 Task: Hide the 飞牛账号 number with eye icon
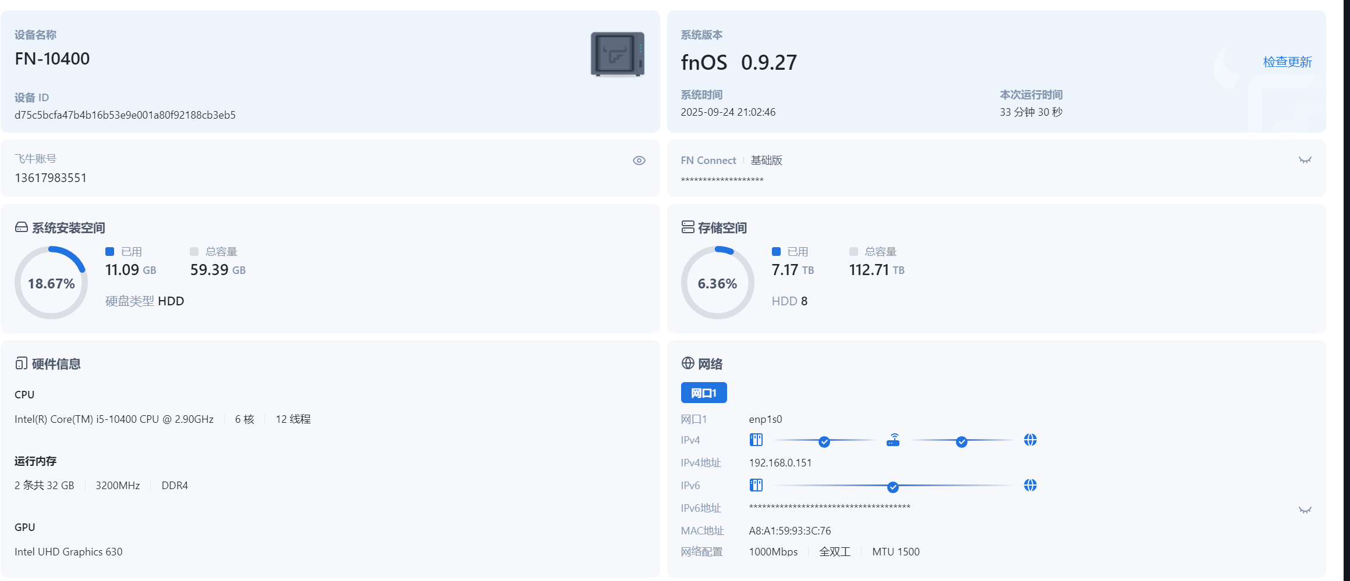coord(639,161)
